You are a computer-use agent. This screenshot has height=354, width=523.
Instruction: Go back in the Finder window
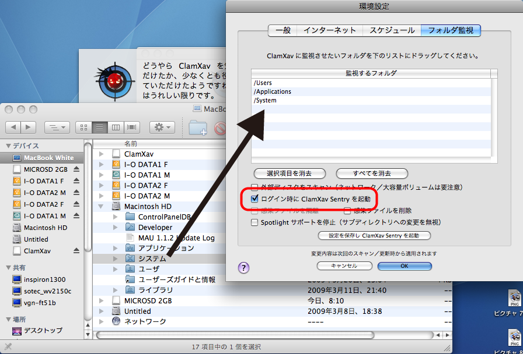[x=13, y=127]
